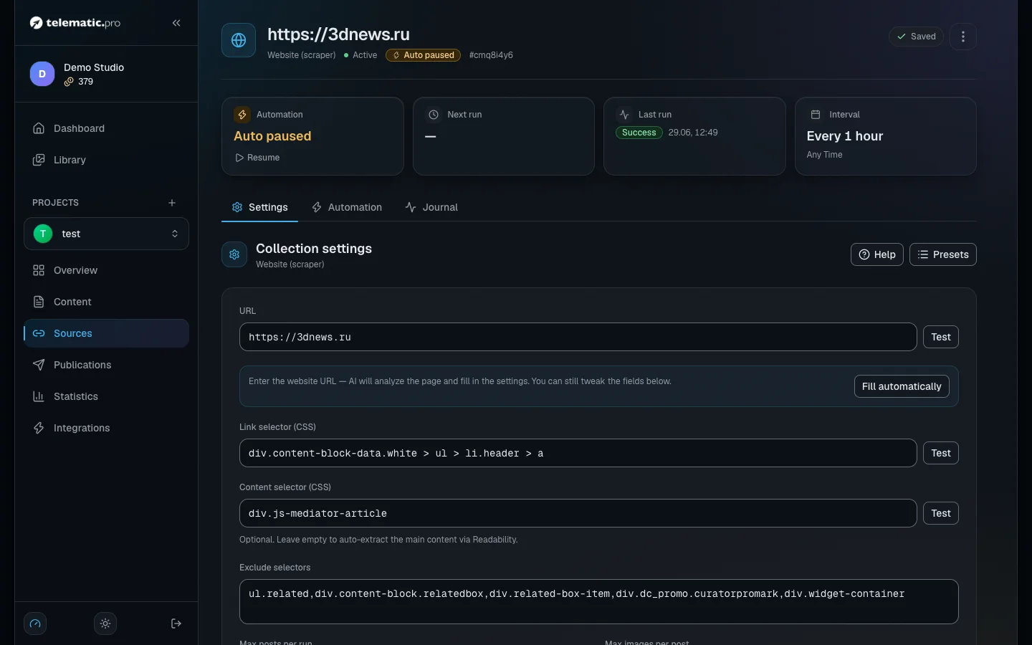Click the Last run activity icon
This screenshot has width=1032, height=645.
click(x=624, y=115)
